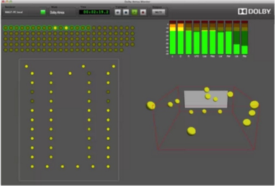Image resolution: width=275 pixels, height=186 pixels.
Task: Click the large object sphere near the 3D room floor
Action: [191, 131]
